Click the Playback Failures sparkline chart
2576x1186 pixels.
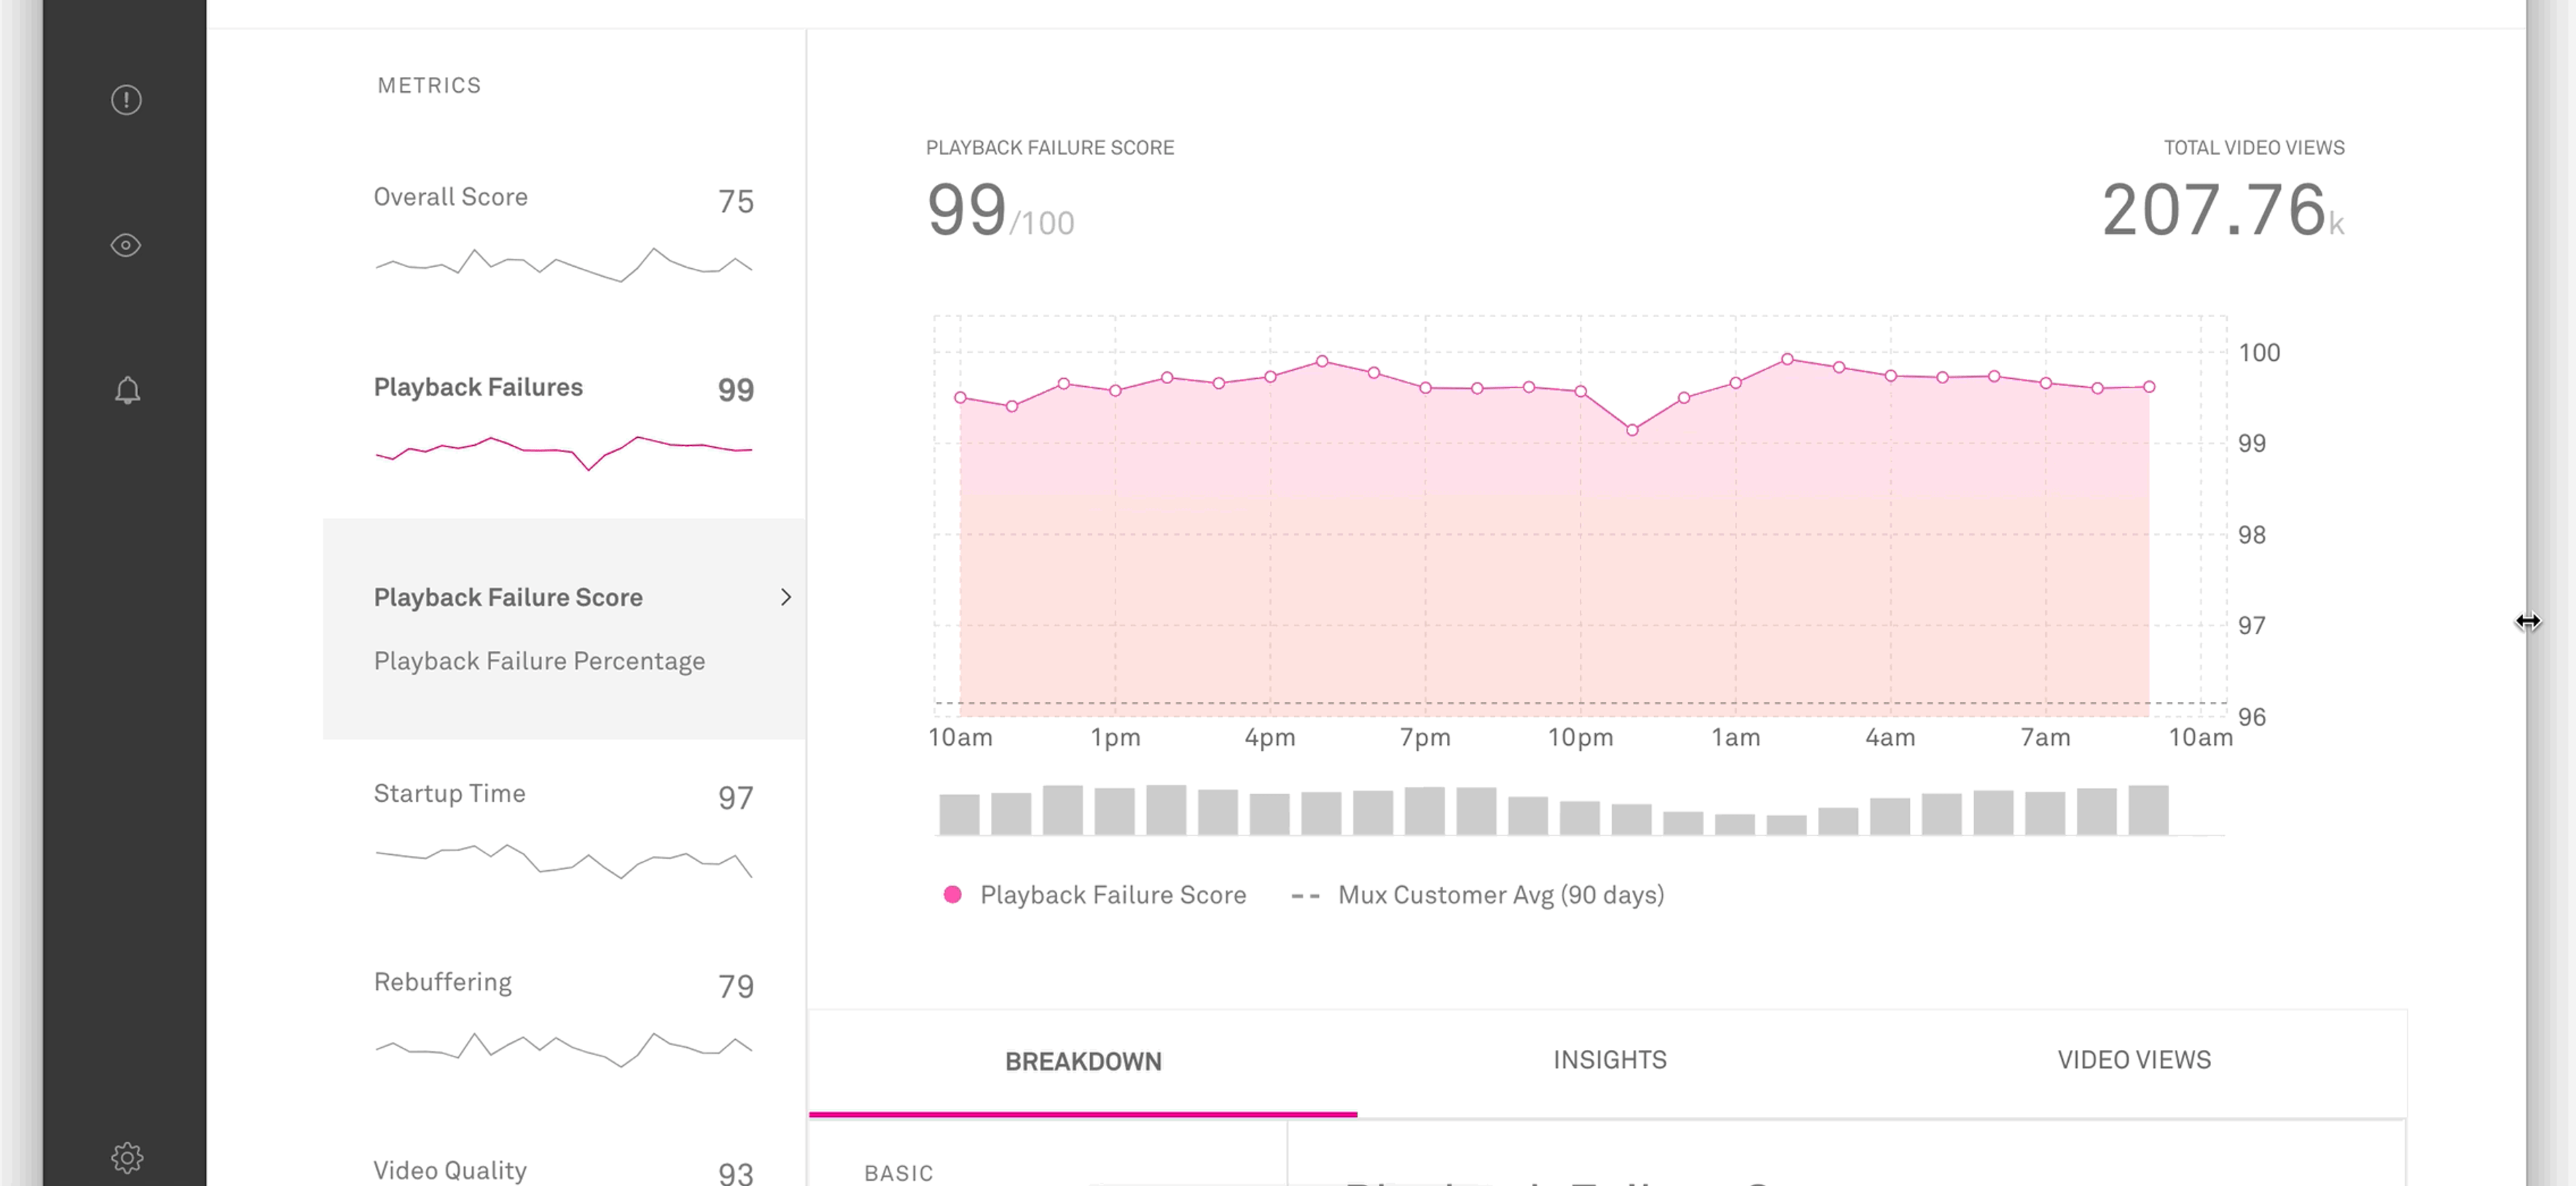point(563,453)
